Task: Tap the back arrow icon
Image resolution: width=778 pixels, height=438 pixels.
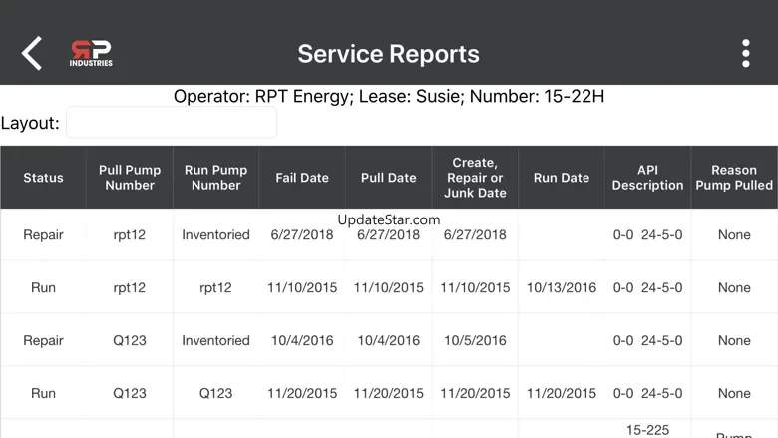Action: click(32, 53)
